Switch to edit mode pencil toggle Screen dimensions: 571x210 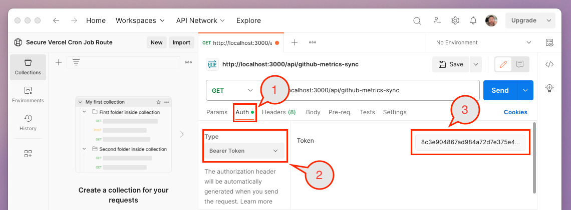coord(503,64)
